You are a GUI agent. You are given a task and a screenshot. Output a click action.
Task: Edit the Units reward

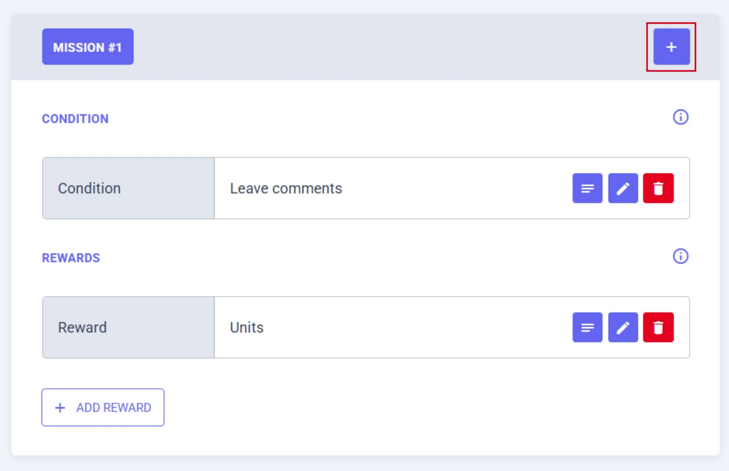click(x=623, y=327)
